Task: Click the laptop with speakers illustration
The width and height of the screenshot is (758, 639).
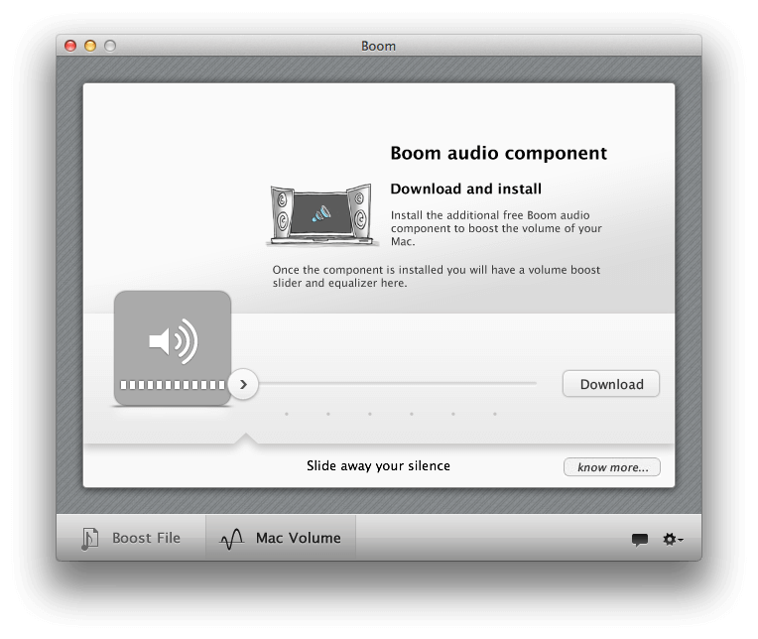Action: click(321, 215)
